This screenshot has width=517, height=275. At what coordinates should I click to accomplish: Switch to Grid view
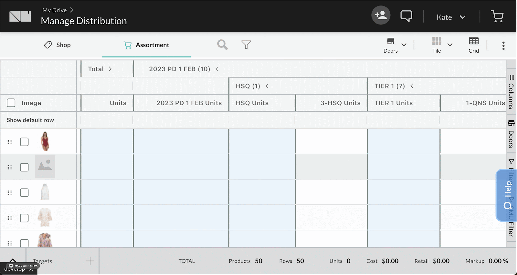click(x=473, y=45)
